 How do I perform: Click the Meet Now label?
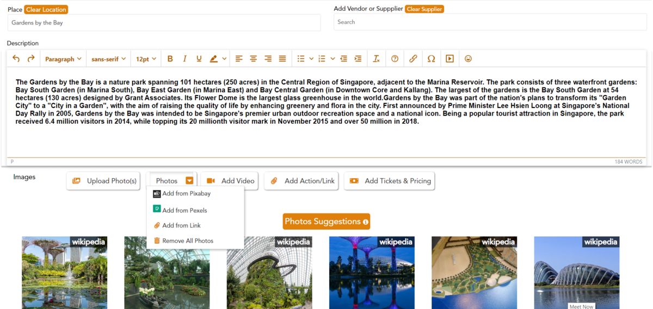(581, 306)
